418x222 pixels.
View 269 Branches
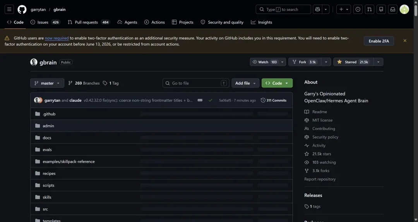[84, 83]
